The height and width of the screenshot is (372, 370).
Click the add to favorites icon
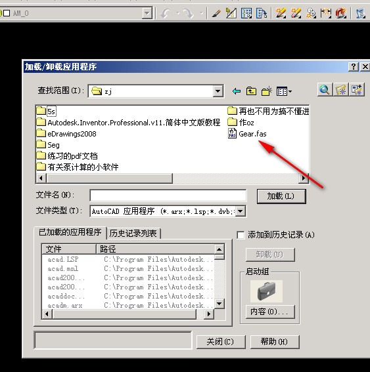(356, 90)
